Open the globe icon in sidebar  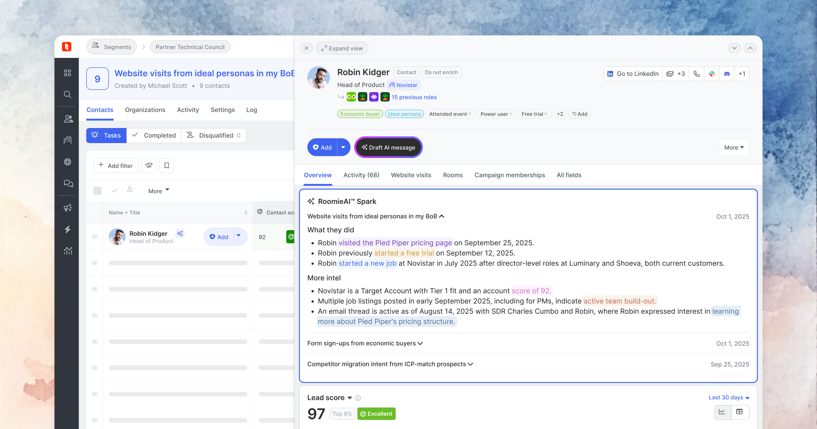click(x=67, y=162)
